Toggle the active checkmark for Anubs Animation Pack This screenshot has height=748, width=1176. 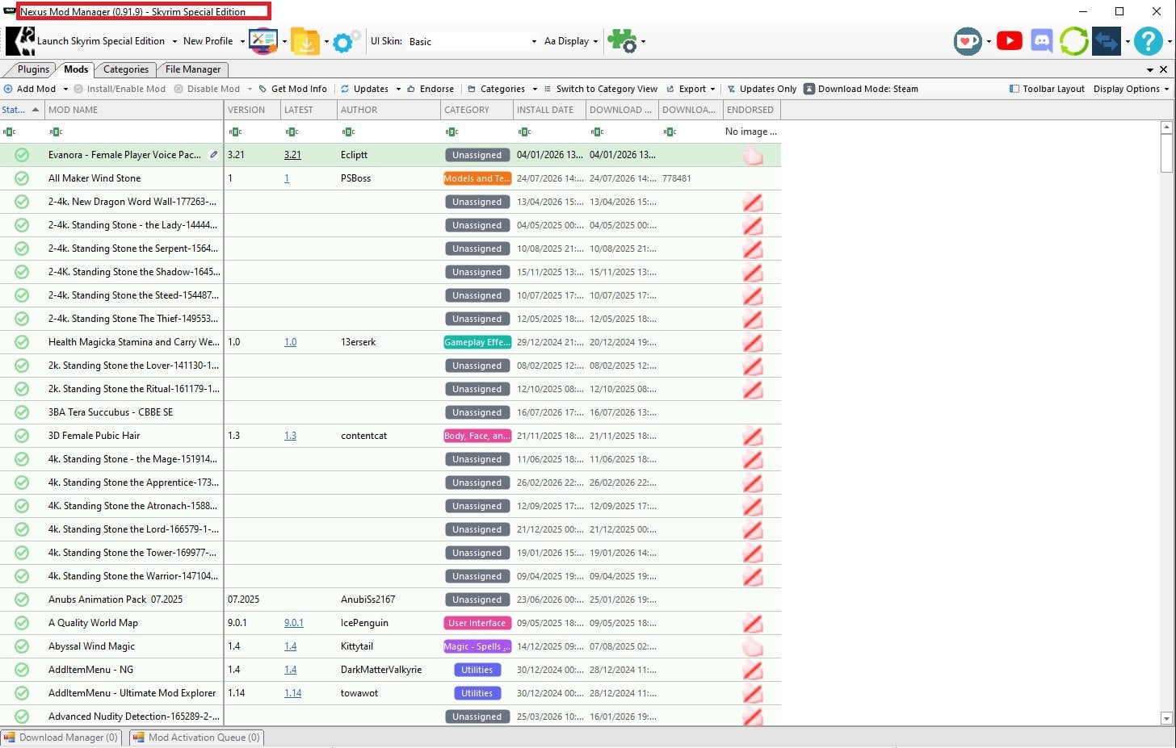(22, 600)
